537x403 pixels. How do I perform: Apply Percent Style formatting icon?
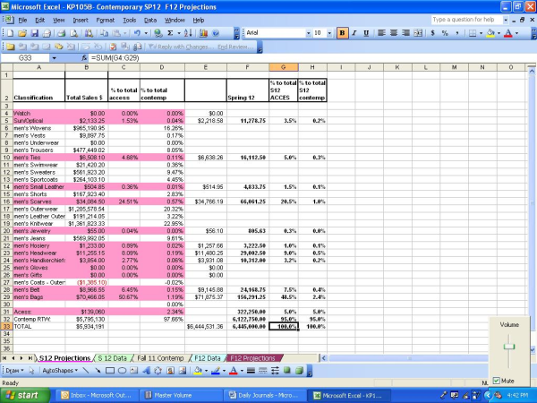point(445,32)
